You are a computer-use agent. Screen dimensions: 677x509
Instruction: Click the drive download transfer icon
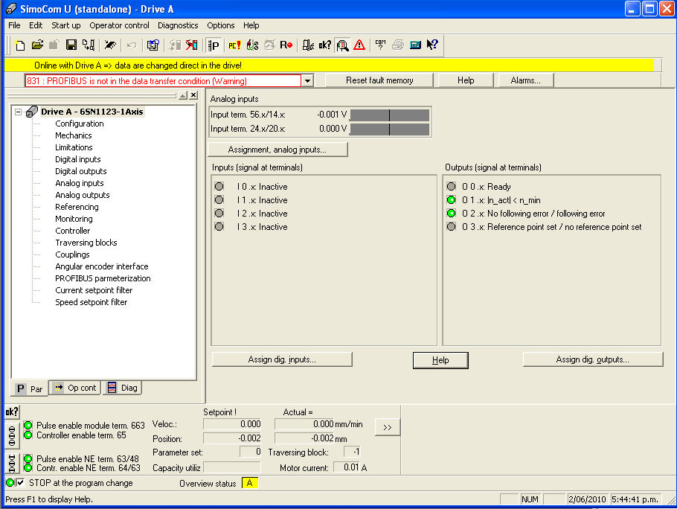pyautogui.click(x=89, y=45)
